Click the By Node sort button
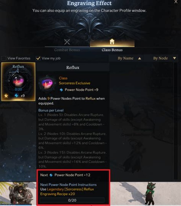 161,58
